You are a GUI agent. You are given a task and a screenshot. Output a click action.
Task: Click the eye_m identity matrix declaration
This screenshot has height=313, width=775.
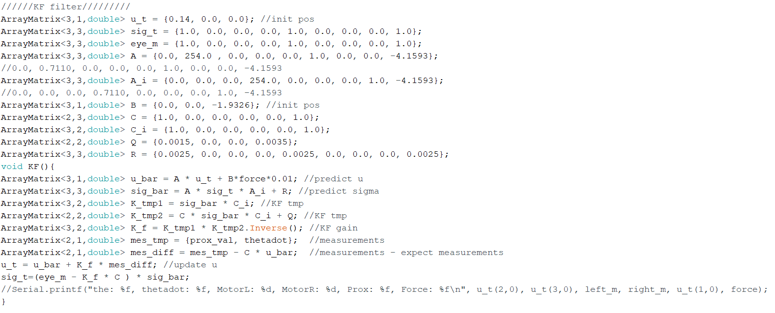pyautogui.click(x=211, y=44)
